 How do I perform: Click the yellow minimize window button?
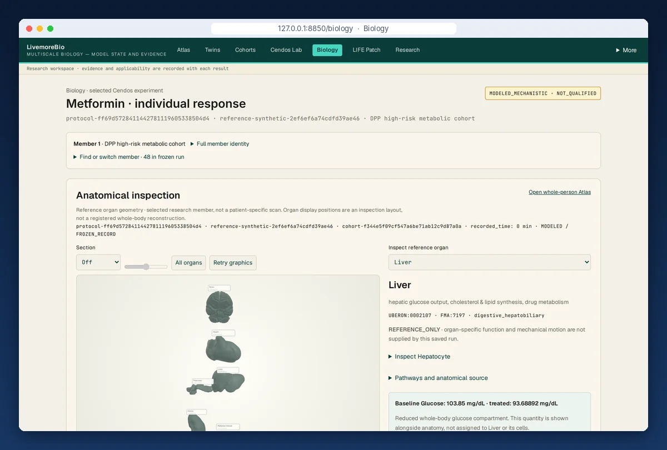tap(40, 28)
